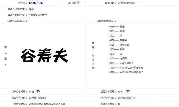179x107 pixels.
Task: Select the 3010 以谷物为主的零食小吃 entry
Action: (x=126, y=72)
